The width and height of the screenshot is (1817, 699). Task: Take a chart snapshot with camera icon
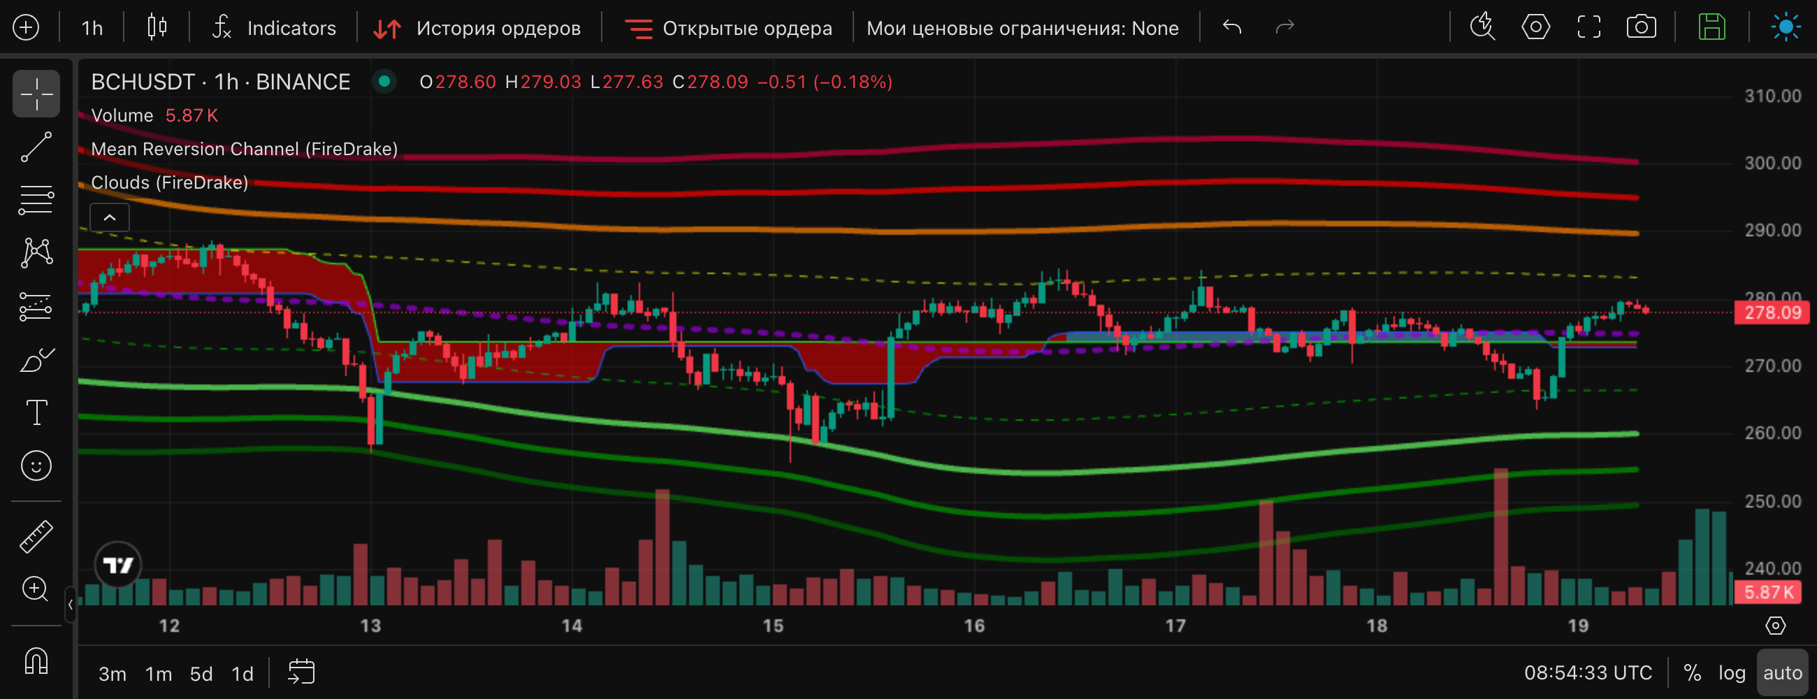click(1642, 27)
